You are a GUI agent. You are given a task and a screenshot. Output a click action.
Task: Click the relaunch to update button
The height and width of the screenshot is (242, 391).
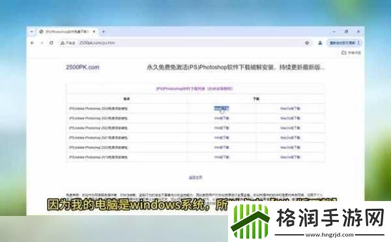point(342,43)
